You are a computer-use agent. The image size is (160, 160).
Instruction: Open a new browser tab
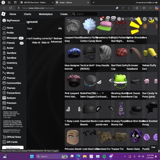(x=93, y=3)
